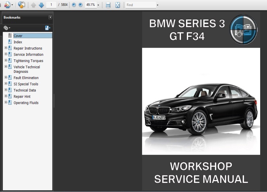Click bookmark icon beside Fault Elimination
This screenshot has width=267, height=192.
(10, 77)
